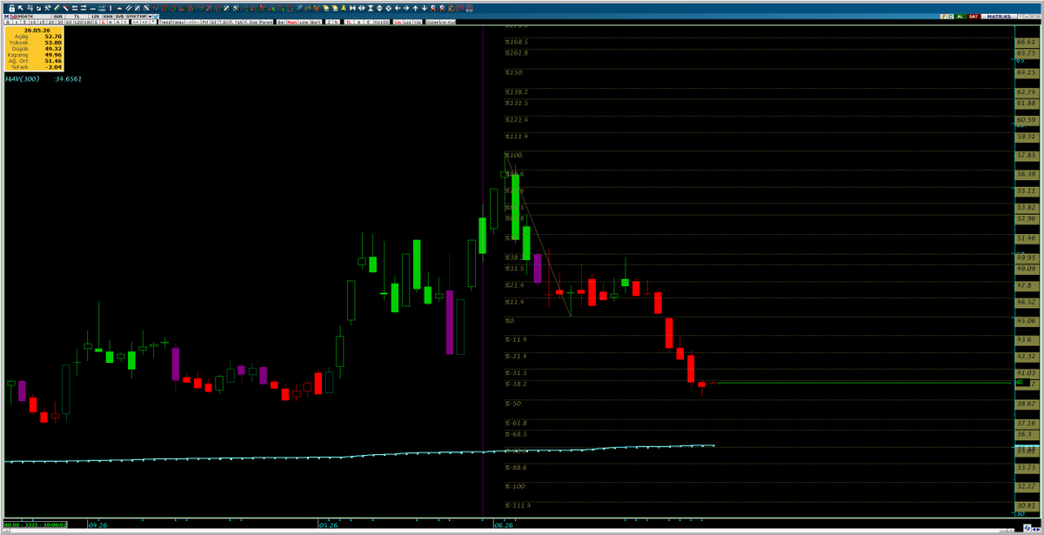Move chart up with up arrow icon
Screen dimensions: 1044x535
(x=415, y=9)
